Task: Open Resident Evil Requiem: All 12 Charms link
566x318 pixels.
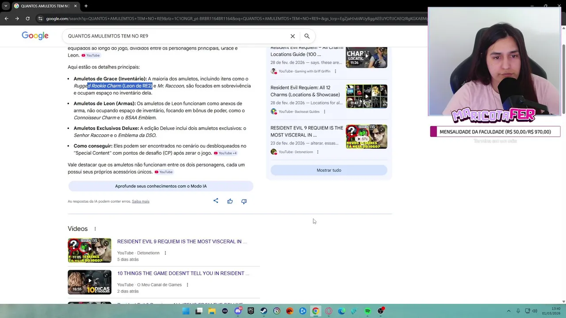Action: point(306,91)
